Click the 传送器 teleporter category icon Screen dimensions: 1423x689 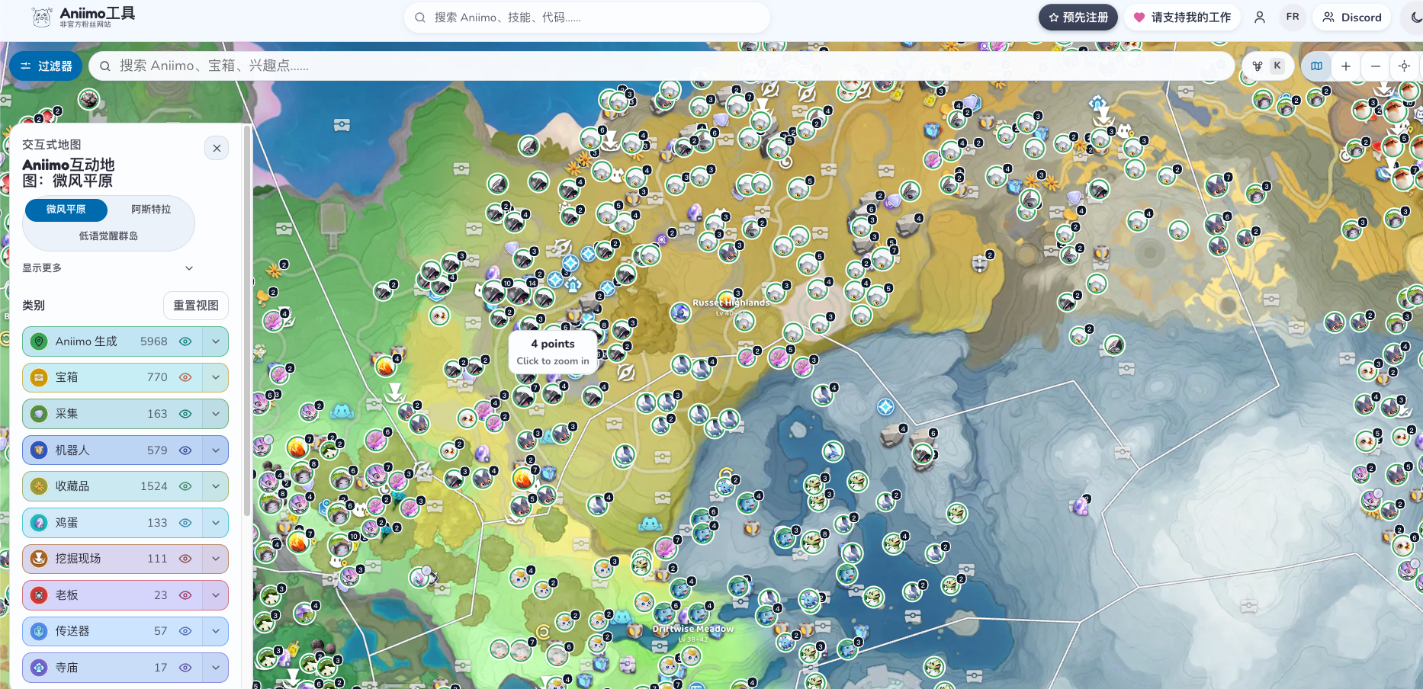39,631
